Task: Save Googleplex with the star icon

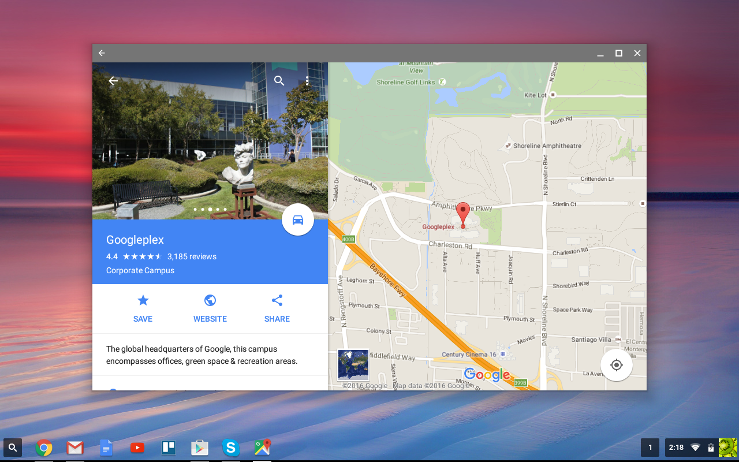Action: coord(143,300)
